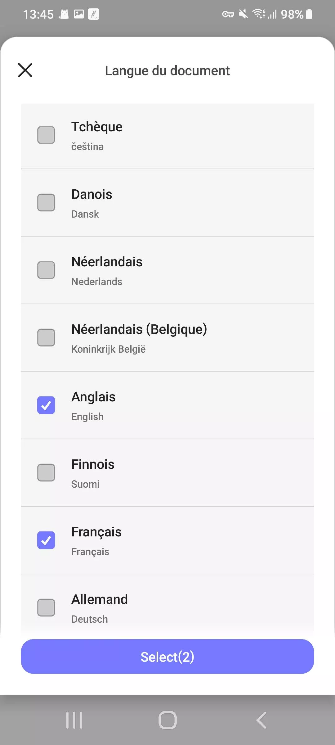Enable the Danois checkbox
This screenshot has height=745, width=335.
point(46,202)
